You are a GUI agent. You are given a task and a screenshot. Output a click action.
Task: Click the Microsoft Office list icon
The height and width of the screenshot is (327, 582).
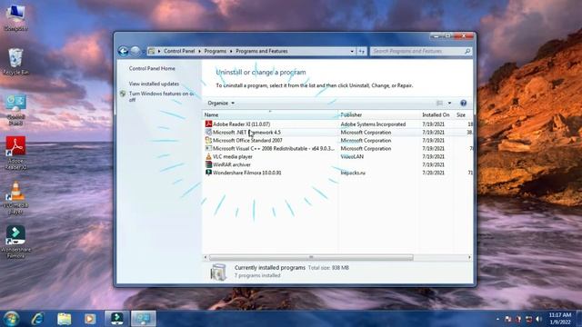(x=208, y=140)
